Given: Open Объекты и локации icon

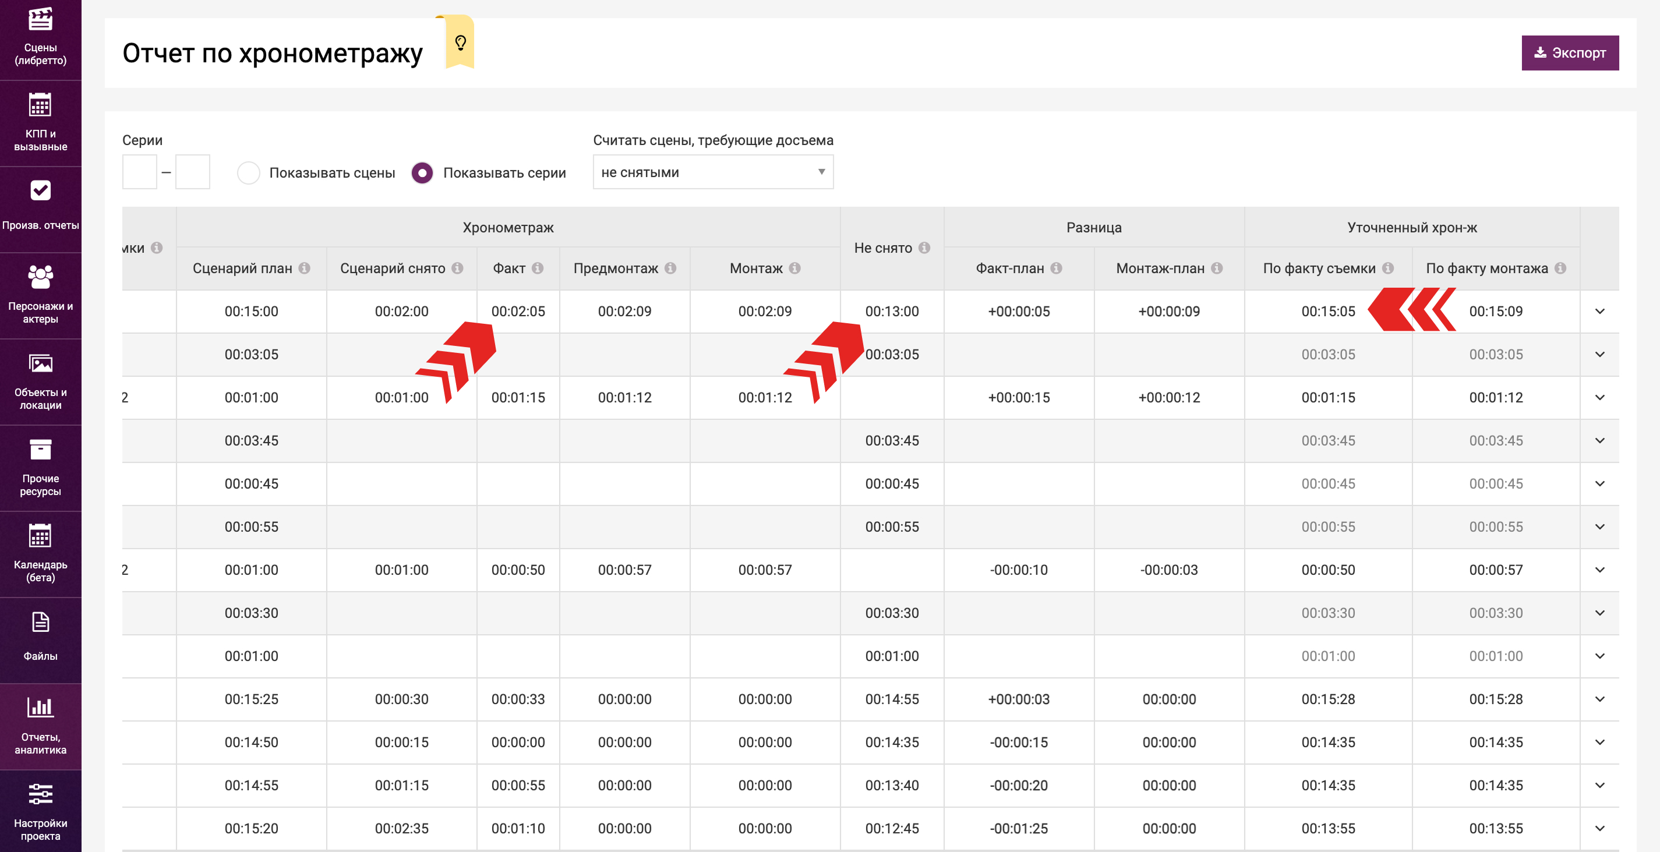Looking at the screenshot, I should coord(40,365).
